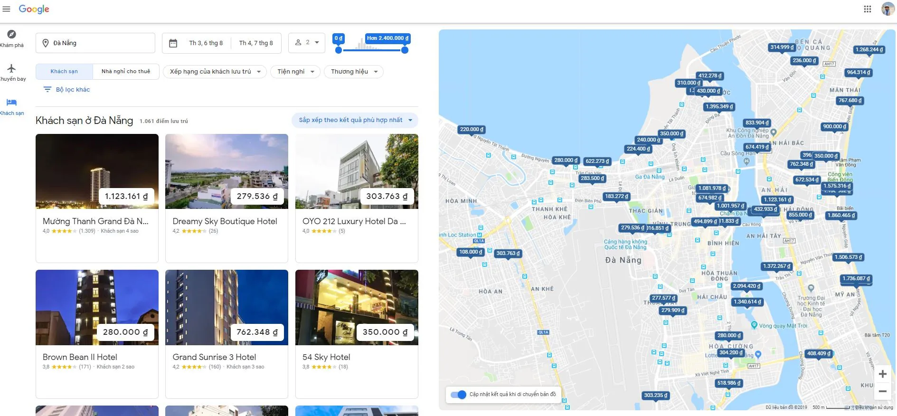Expand the guest count dropdown
This screenshot has height=416, width=897.
317,43
